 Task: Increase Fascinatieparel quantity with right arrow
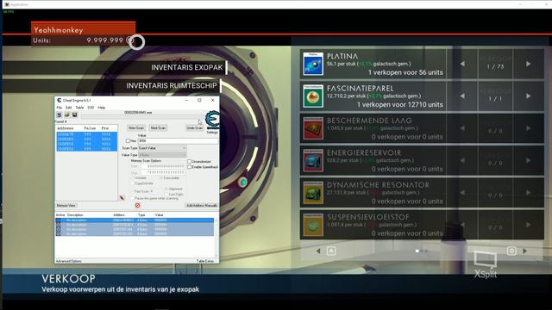[528, 96]
